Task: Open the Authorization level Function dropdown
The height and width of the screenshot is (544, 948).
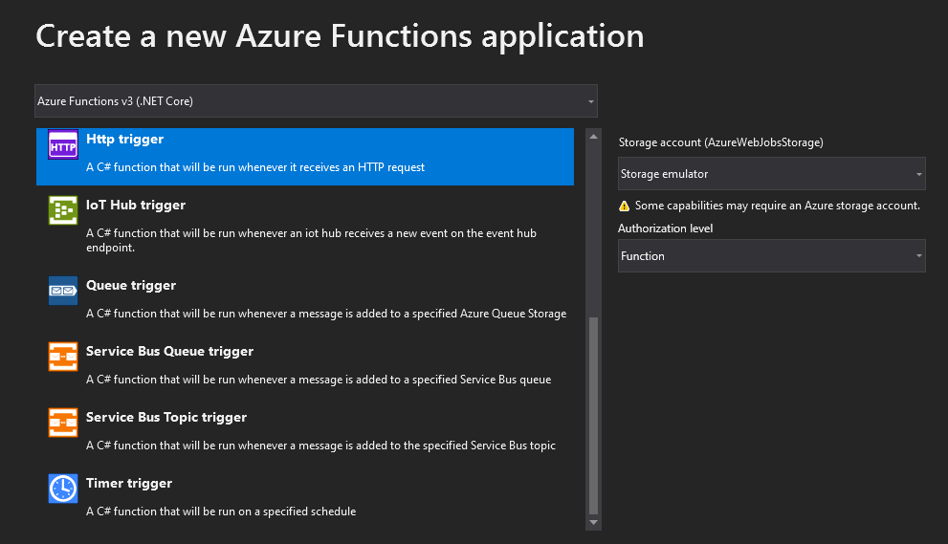Action: (x=771, y=255)
